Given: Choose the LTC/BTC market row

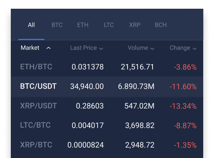Looking at the screenshot, I should click(x=107, y=125).
